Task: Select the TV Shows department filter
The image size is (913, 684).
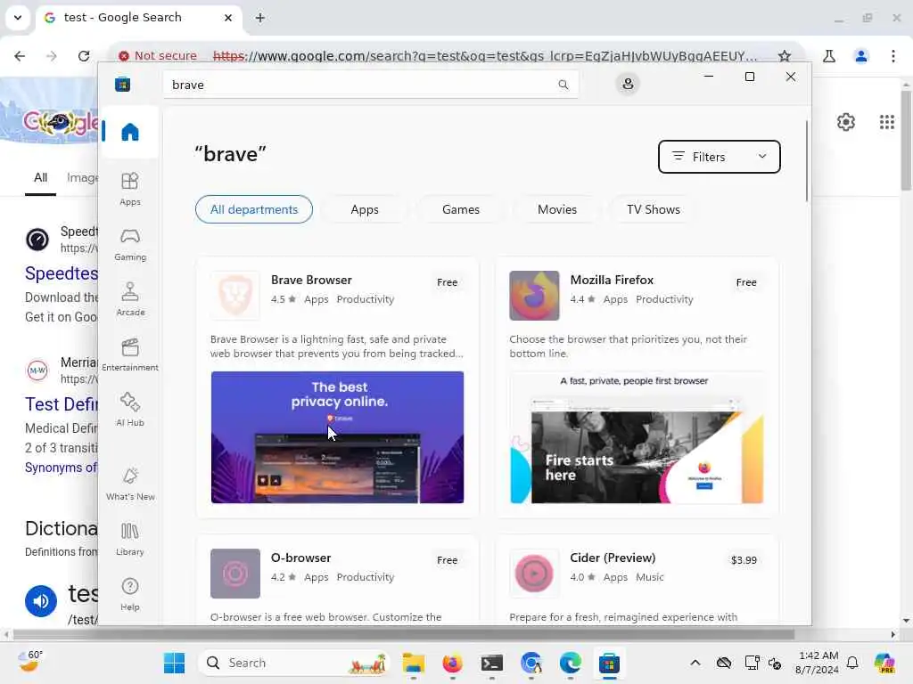Action: [x=654, y=209]
